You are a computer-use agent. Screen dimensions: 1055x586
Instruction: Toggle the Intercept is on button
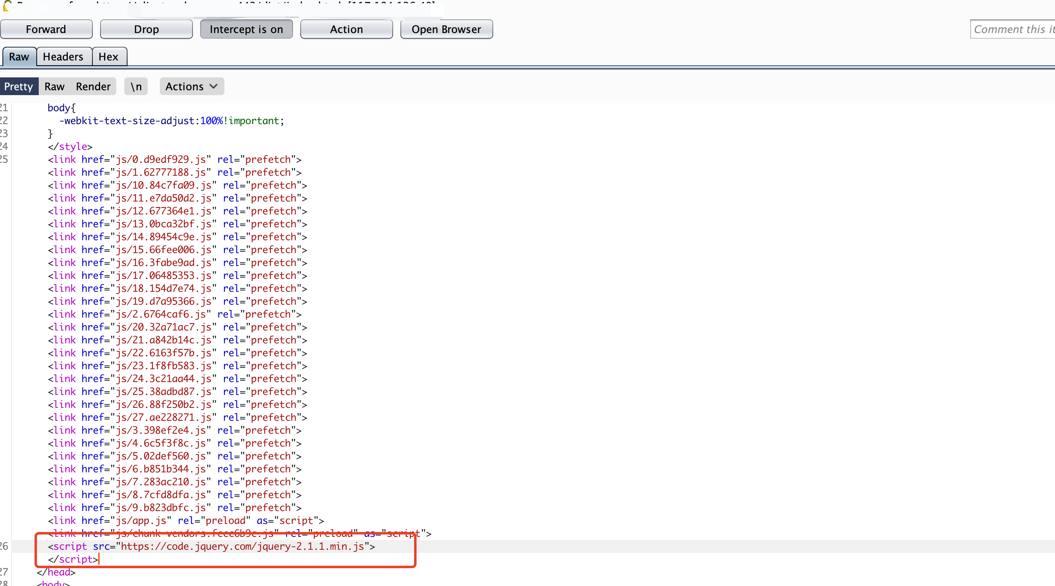pos(246,29)
